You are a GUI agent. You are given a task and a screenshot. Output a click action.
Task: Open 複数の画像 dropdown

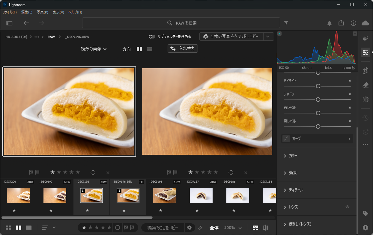coord(94,49)
